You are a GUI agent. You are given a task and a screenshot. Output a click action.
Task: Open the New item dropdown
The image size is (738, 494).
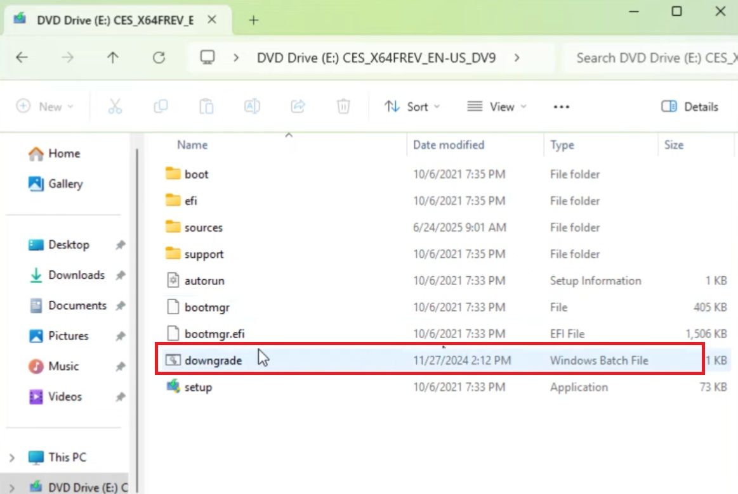44,106
